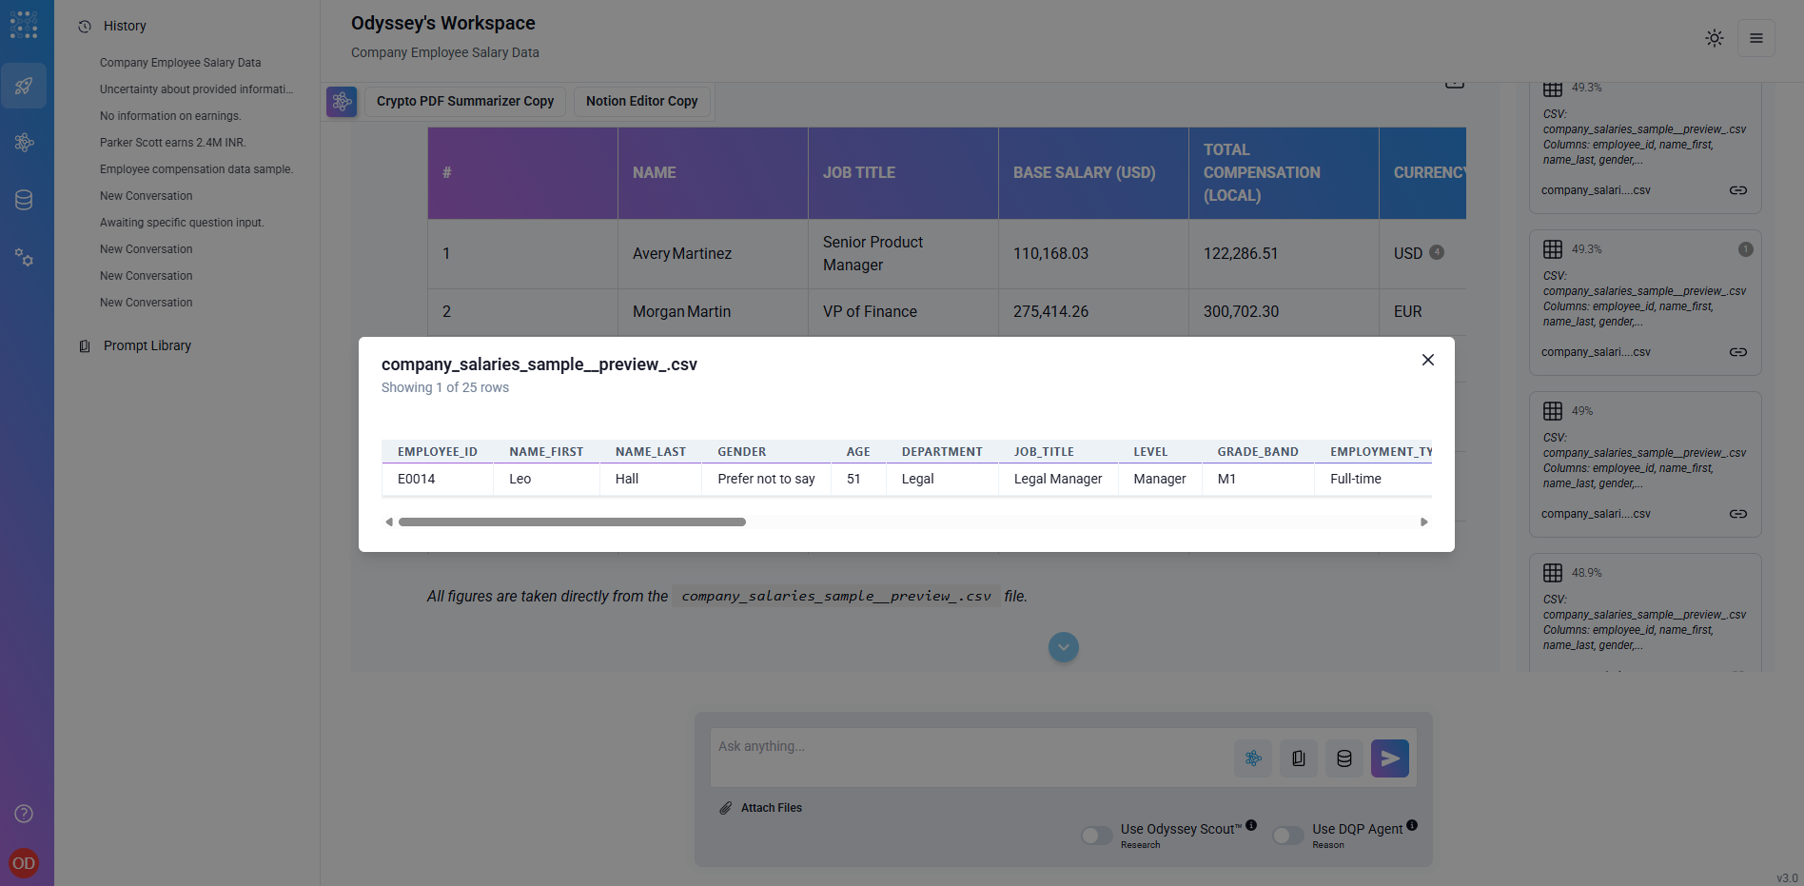Click the agents icon beside Ask anything
Image resolution: width=1804 pixels, height=886 pixels.
pos(1253,758)
